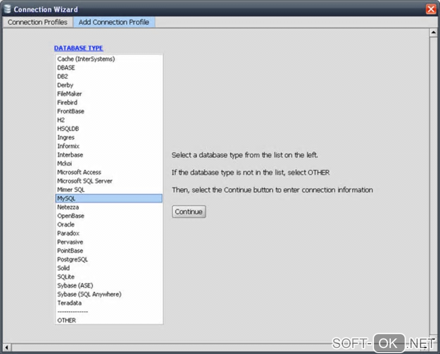Click the DATABASE TYPE heading link
This screenshot has height=354, width=440.
79,48
